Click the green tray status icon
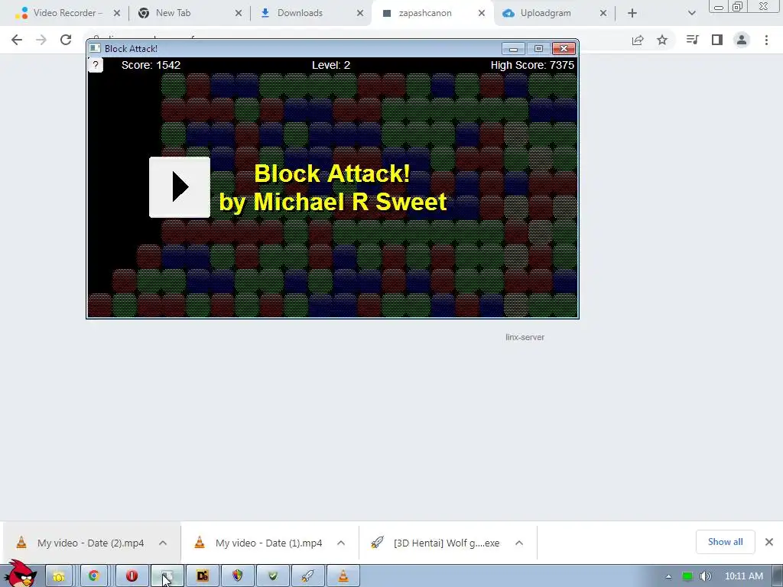This screenshot has width=783, height=587. tap(687, 576)
